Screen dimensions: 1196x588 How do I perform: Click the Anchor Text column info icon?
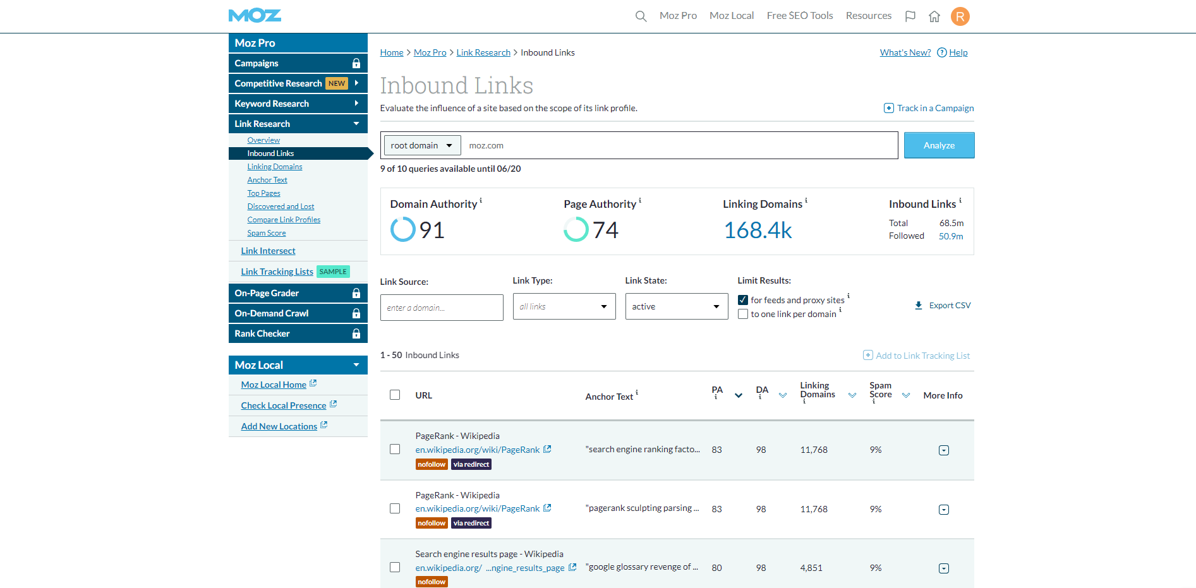pyautogui.click(x=637, y=392)
